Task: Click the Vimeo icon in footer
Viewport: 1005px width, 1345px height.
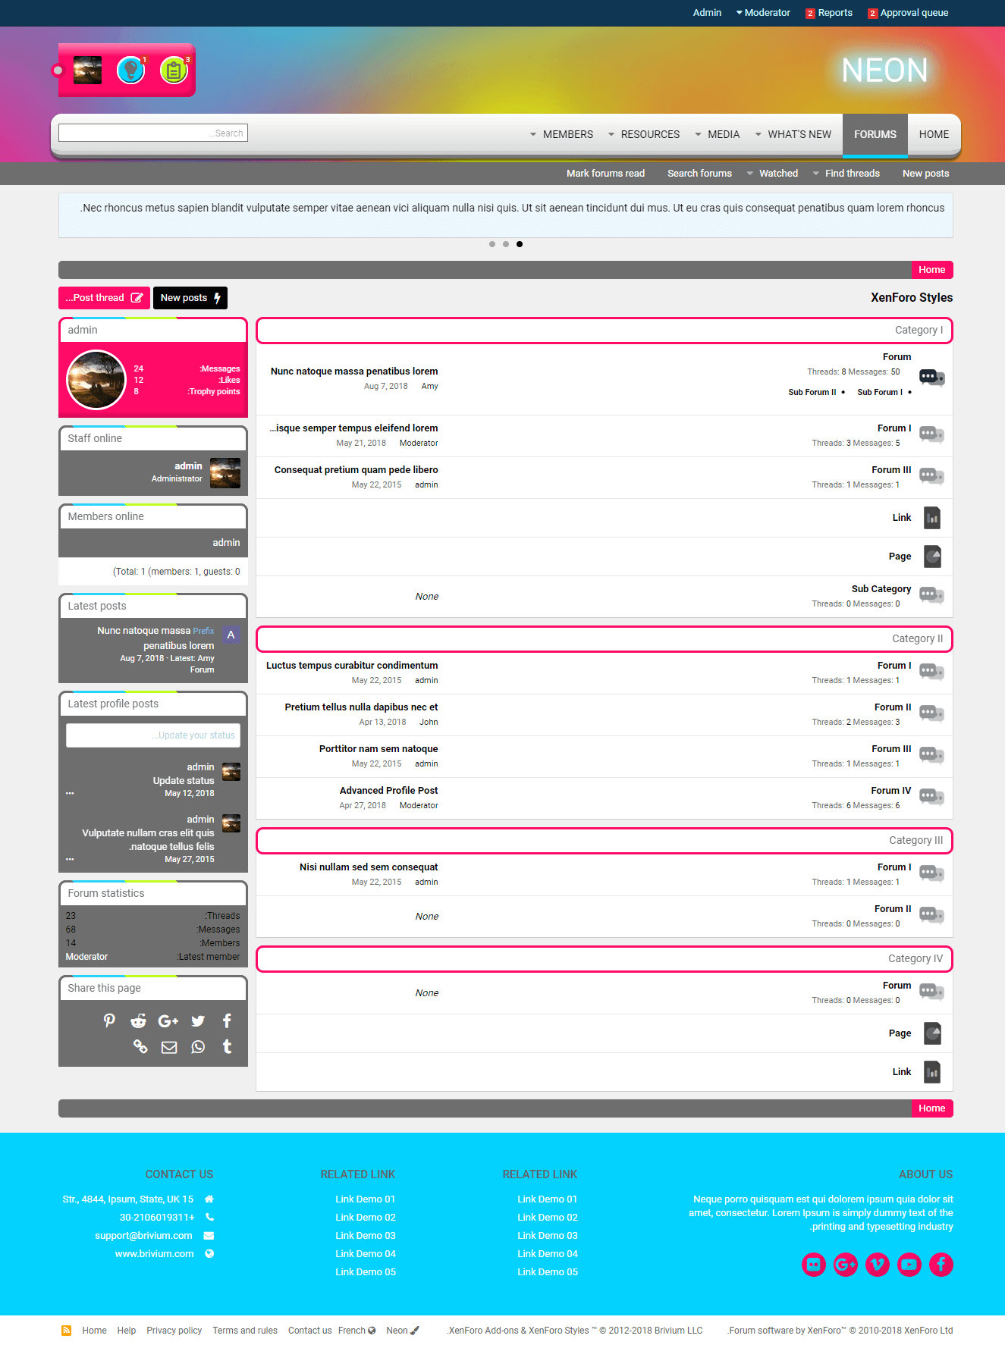Action: (877, 1265)
